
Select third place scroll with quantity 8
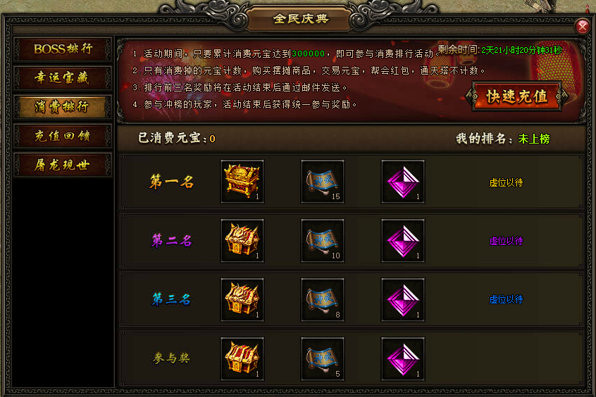point(323,300)
